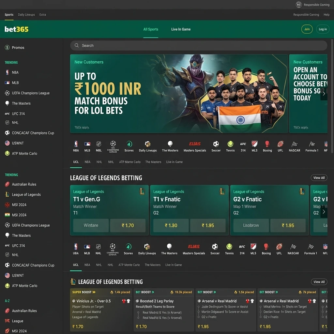
Task: Open the Help link
Action: pyautogui.click(x=326, y=14)
